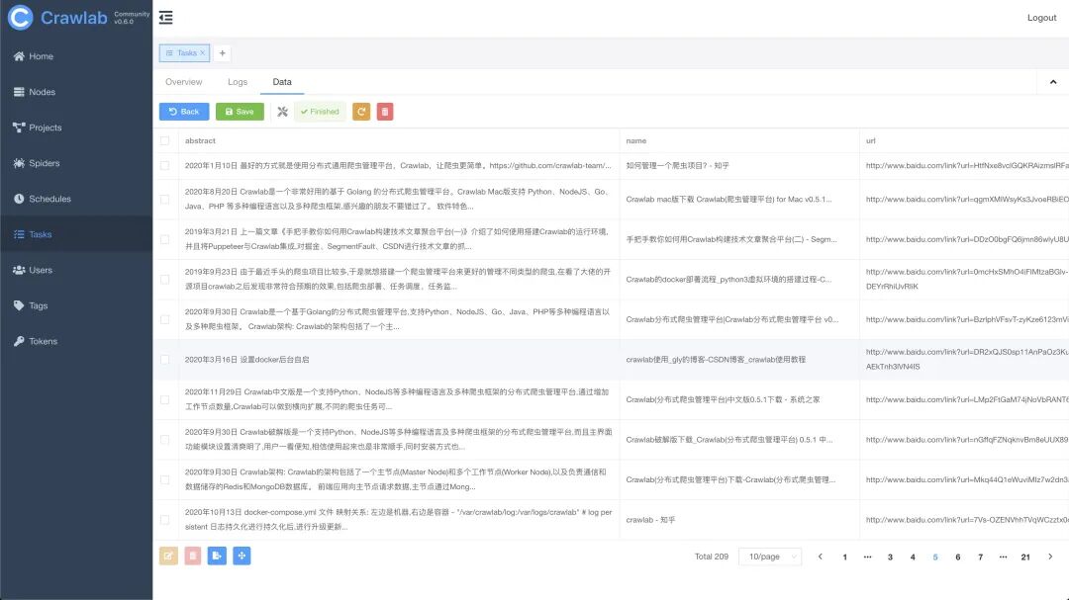
Task: Click the red delete task icon
Action: tap(385, 112)
